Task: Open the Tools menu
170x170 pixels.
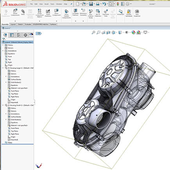Action: [x=52, y=4]
